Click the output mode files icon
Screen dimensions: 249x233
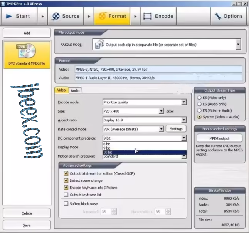point(99,45)
